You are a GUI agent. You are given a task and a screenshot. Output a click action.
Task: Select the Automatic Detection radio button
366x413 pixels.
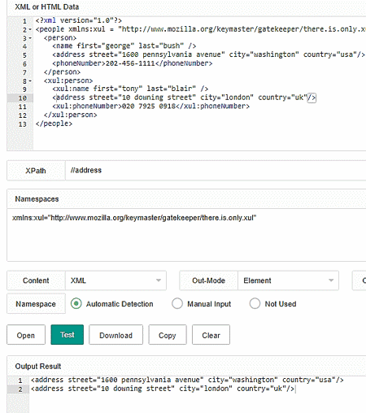click(x=76, y=303)
